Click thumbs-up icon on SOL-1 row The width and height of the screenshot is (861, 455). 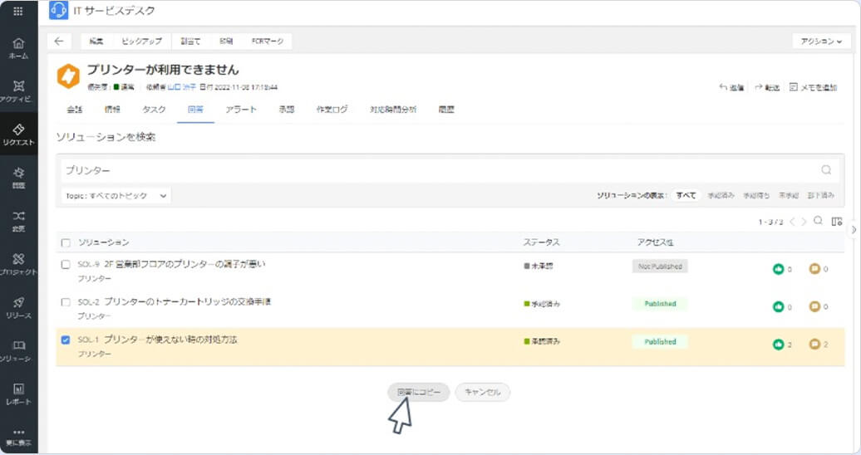pyautogui.click(x=779, y=344)
